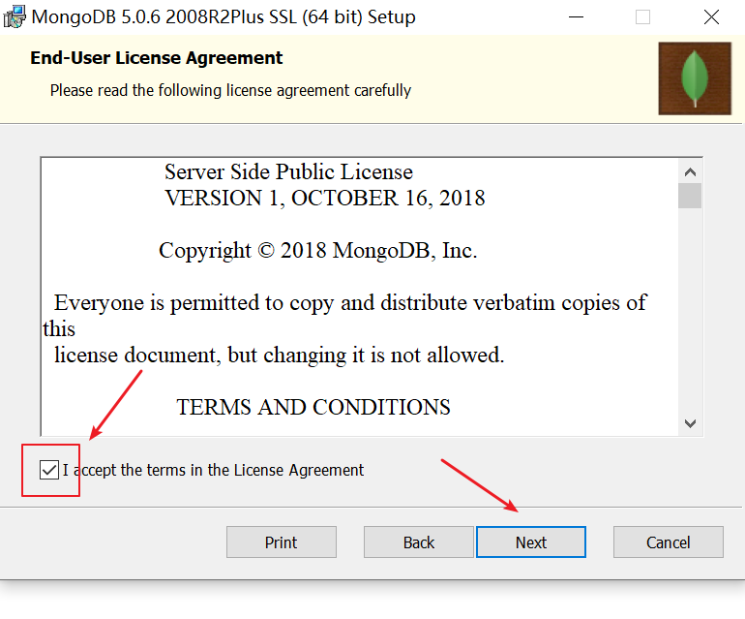The image size is (745, 619).
Task: Click 'license document, but changing' line
Action: [x=280, y=355]
